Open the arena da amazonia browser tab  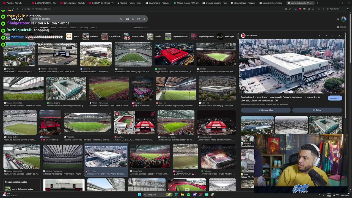click(215, 3)
